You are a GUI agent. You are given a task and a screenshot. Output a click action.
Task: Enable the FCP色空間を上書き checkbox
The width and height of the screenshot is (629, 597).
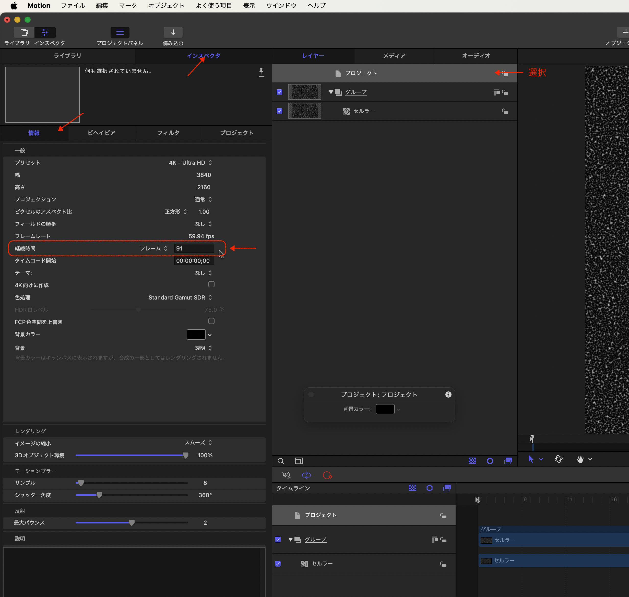[211, 321]
